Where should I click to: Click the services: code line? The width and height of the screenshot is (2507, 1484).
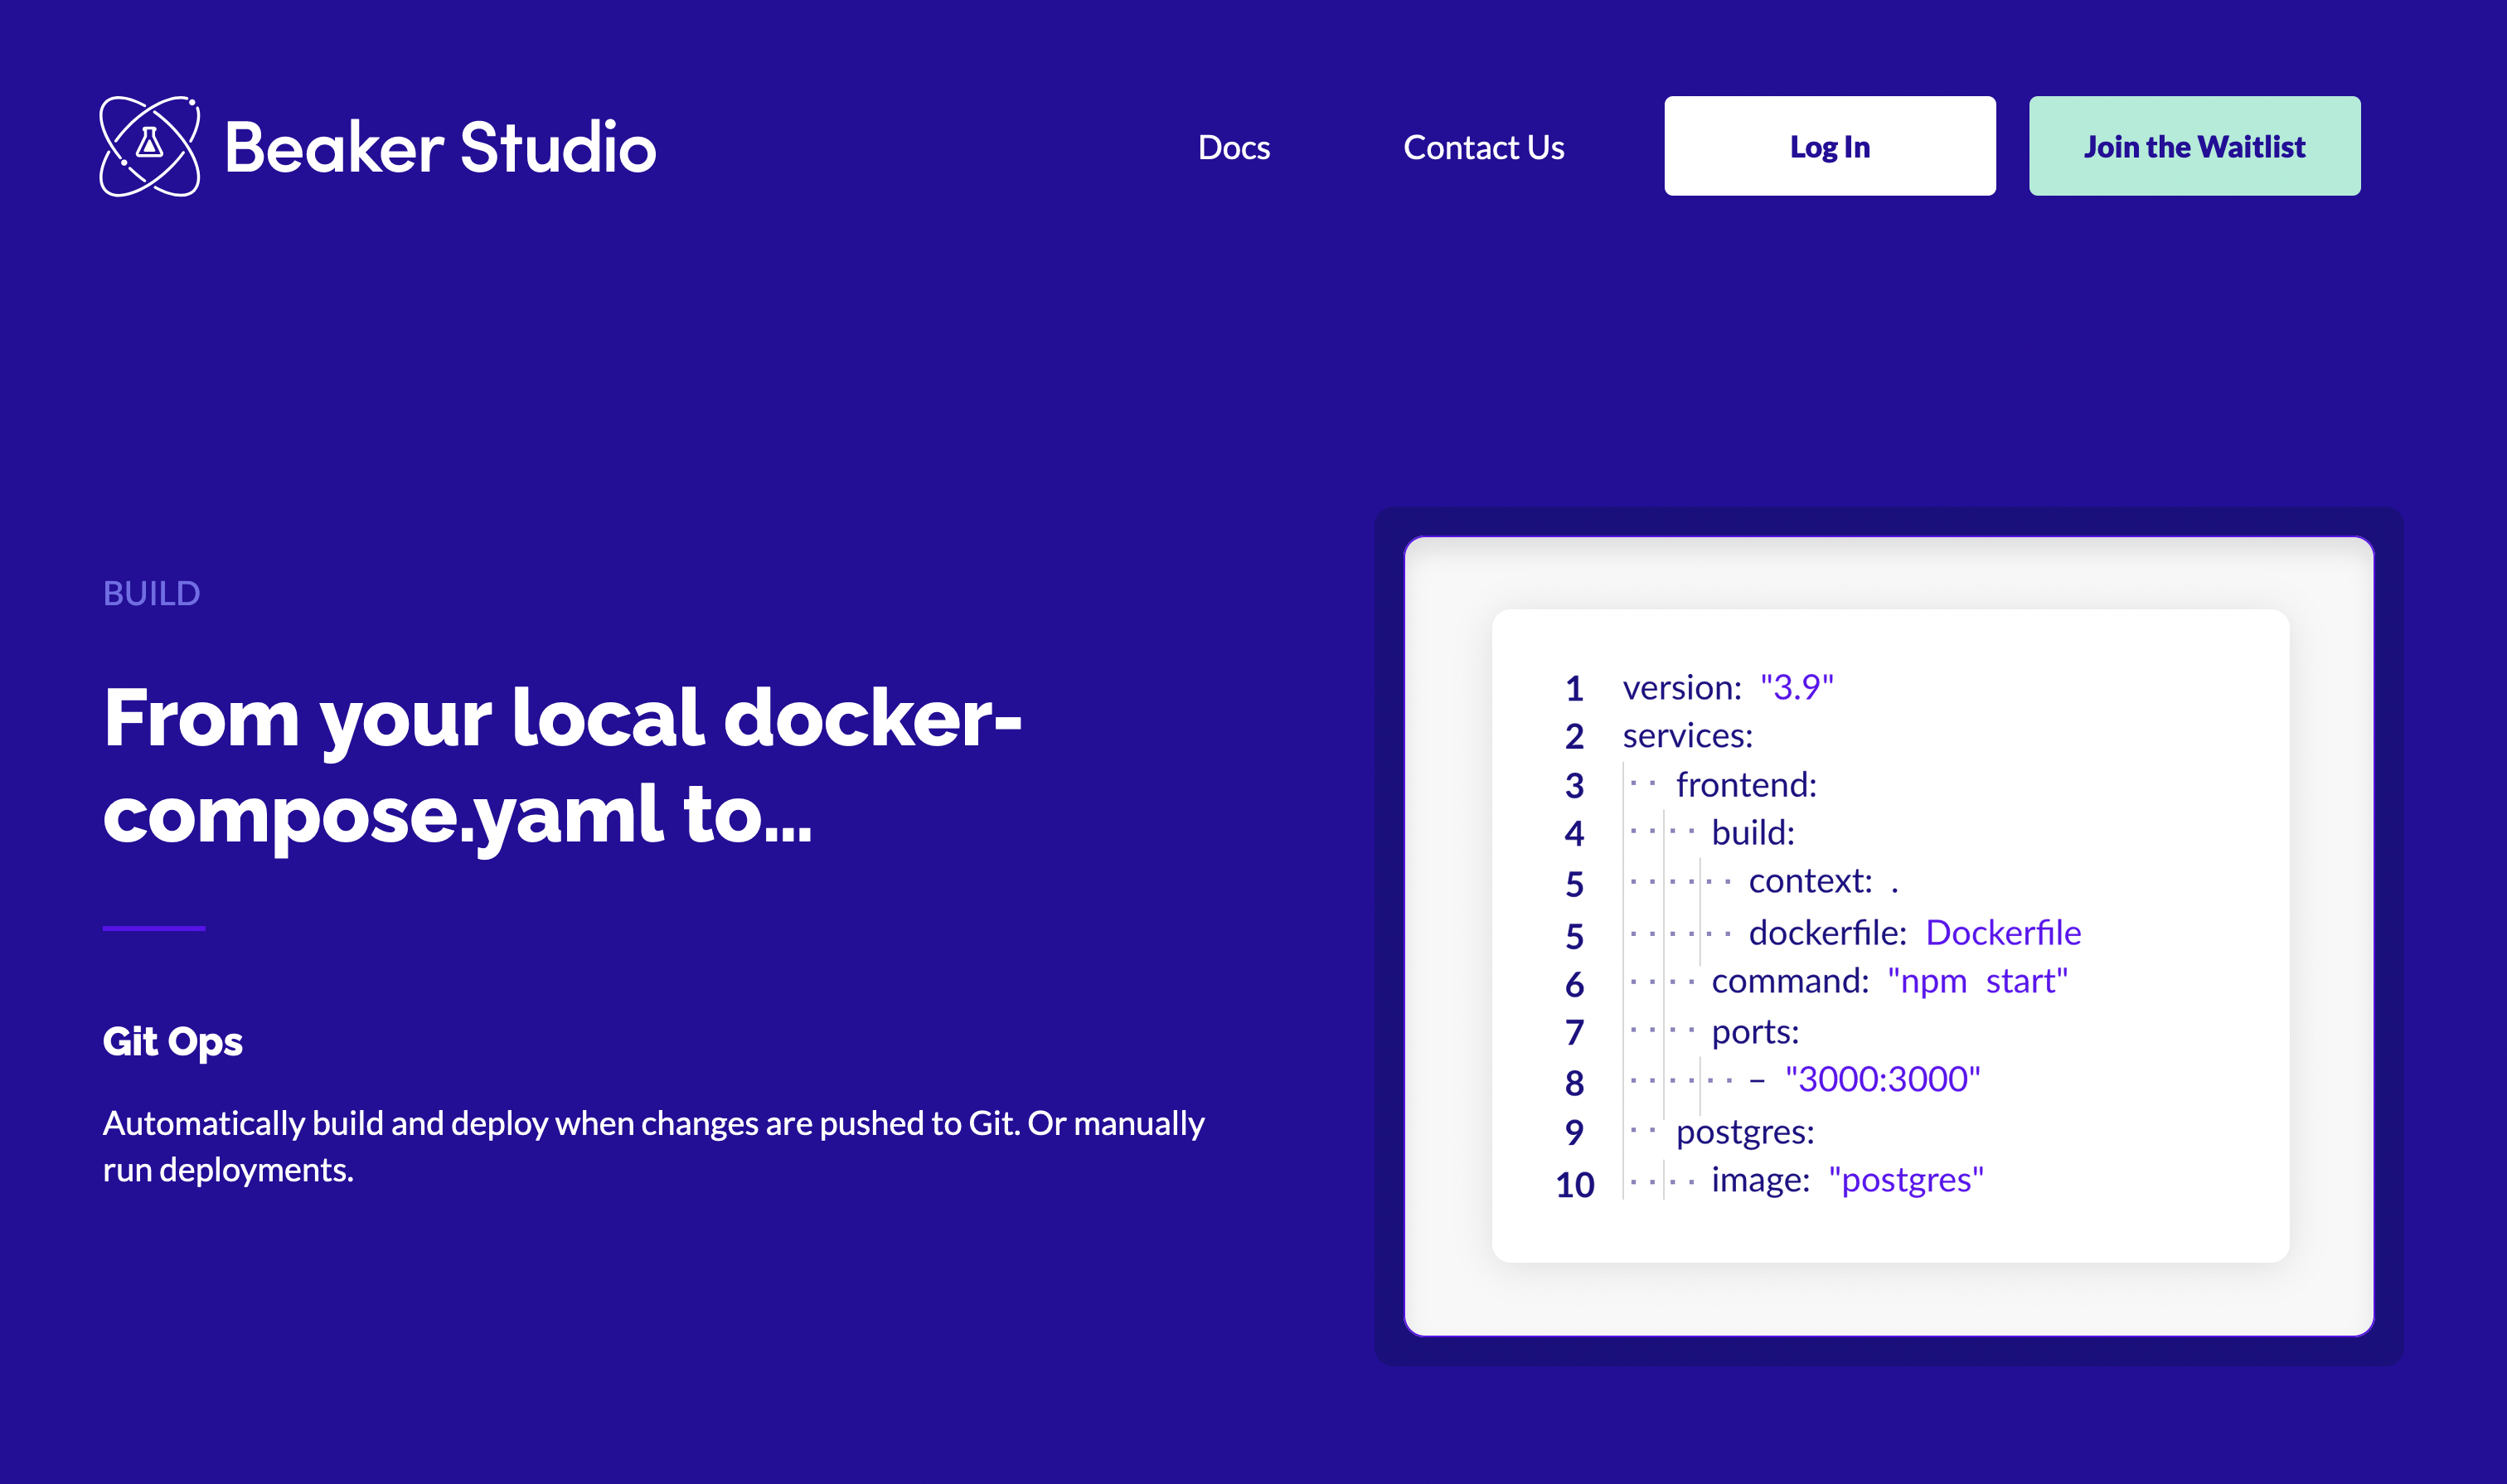1687,736
